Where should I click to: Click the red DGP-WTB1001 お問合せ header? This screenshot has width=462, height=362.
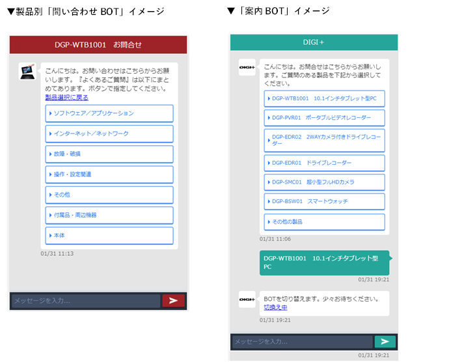point(98,45)
